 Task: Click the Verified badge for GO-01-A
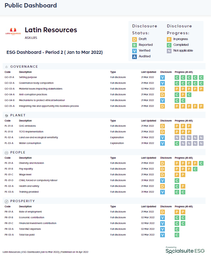[163, 77]
